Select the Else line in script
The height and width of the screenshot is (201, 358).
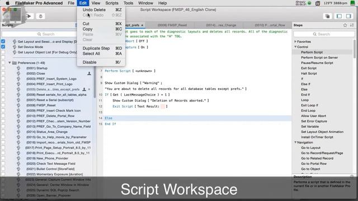pos(197,118)
